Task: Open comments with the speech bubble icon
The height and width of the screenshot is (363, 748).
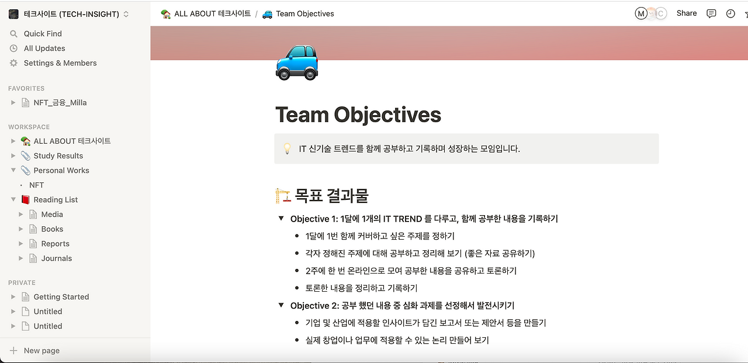Action: (x=711, y=13)
